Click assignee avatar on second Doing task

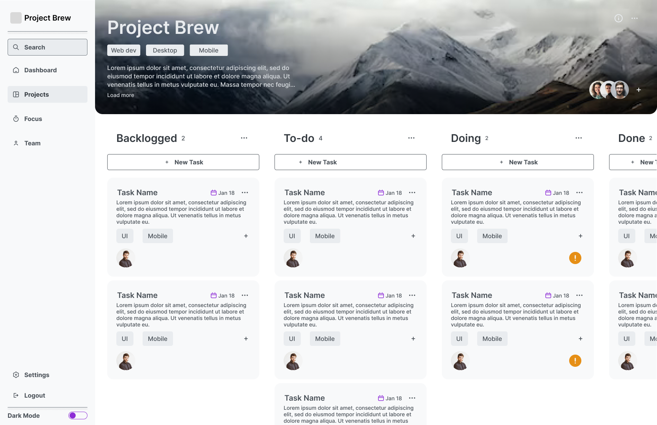pyautogui.click(x=460, y=361)
